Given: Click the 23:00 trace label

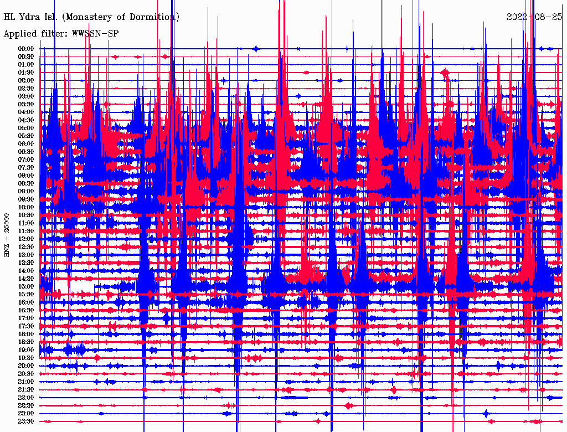Looking at the screenshot, I should [x=26, y=414].
